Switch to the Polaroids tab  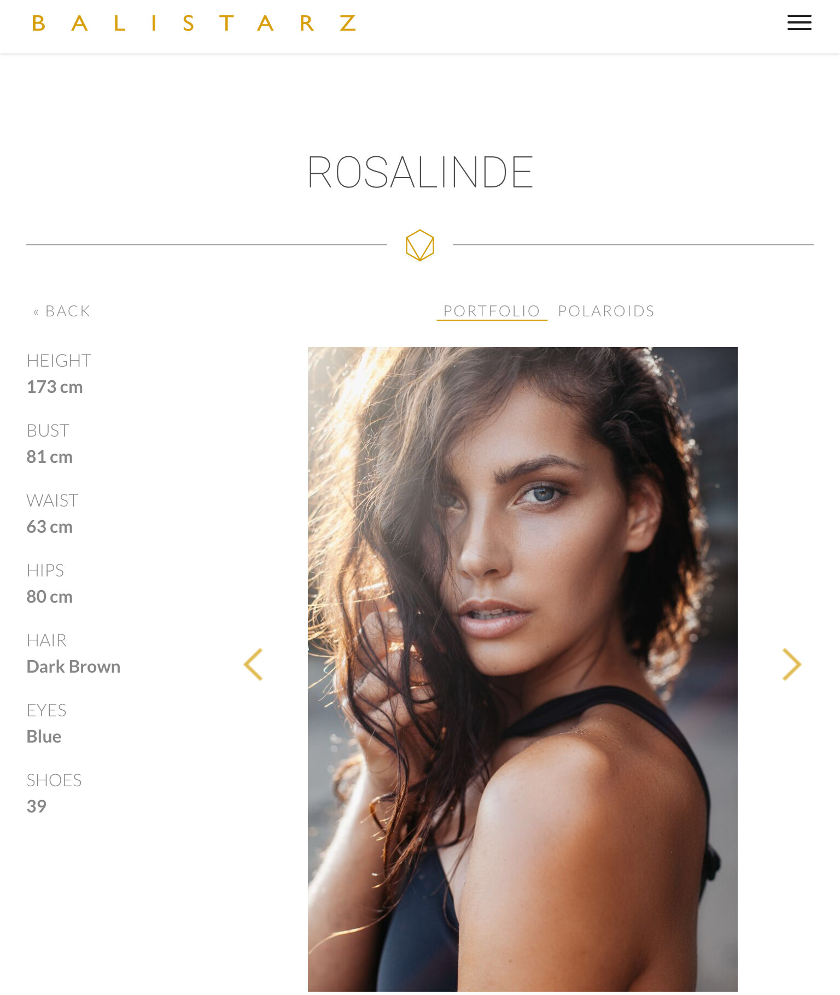tap(606, 311)
